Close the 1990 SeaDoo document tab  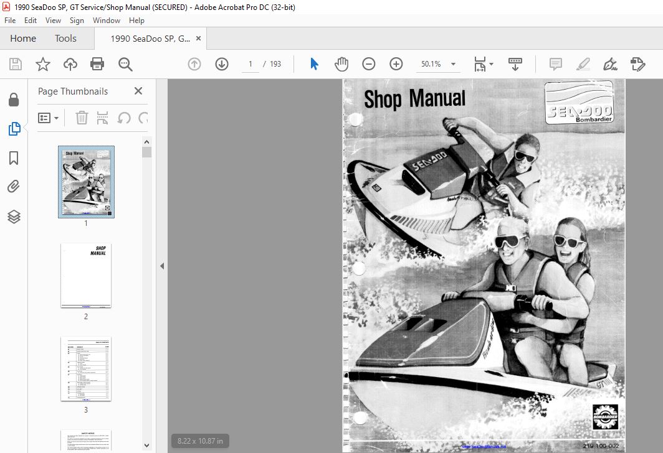[198, 39]
